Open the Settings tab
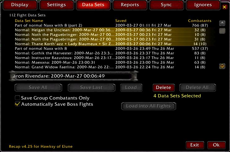 click(x=56, y=5)
